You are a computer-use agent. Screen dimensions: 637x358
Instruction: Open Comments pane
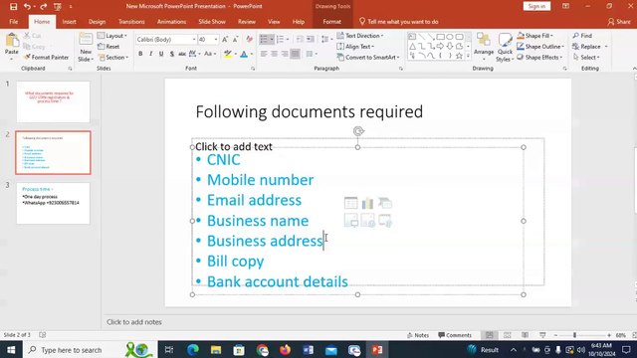pyautogui.click(x=455, y=335)
